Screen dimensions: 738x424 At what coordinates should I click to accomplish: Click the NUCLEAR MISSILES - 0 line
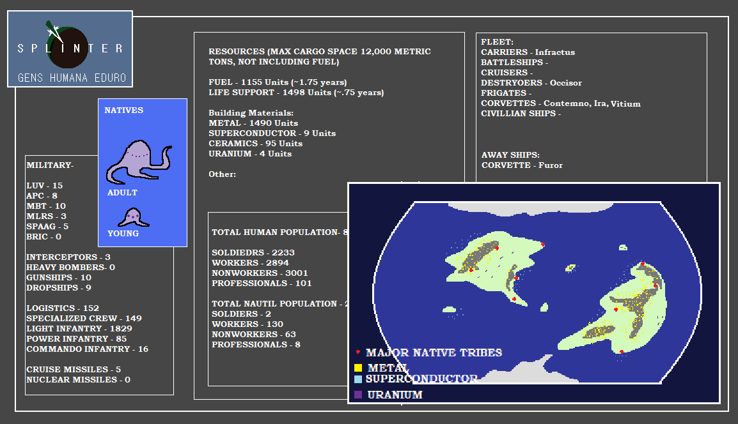click(x=78, y=380)
